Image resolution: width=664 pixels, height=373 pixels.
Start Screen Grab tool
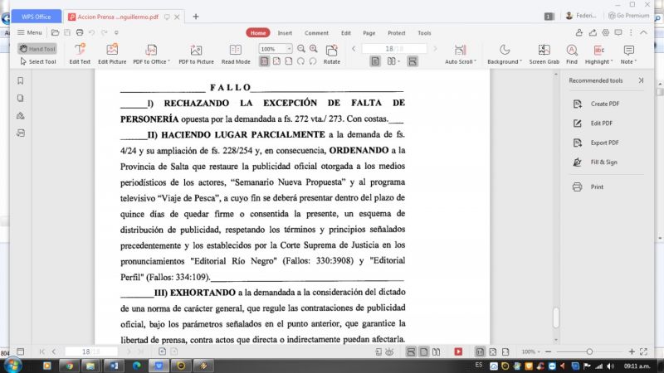544,54
